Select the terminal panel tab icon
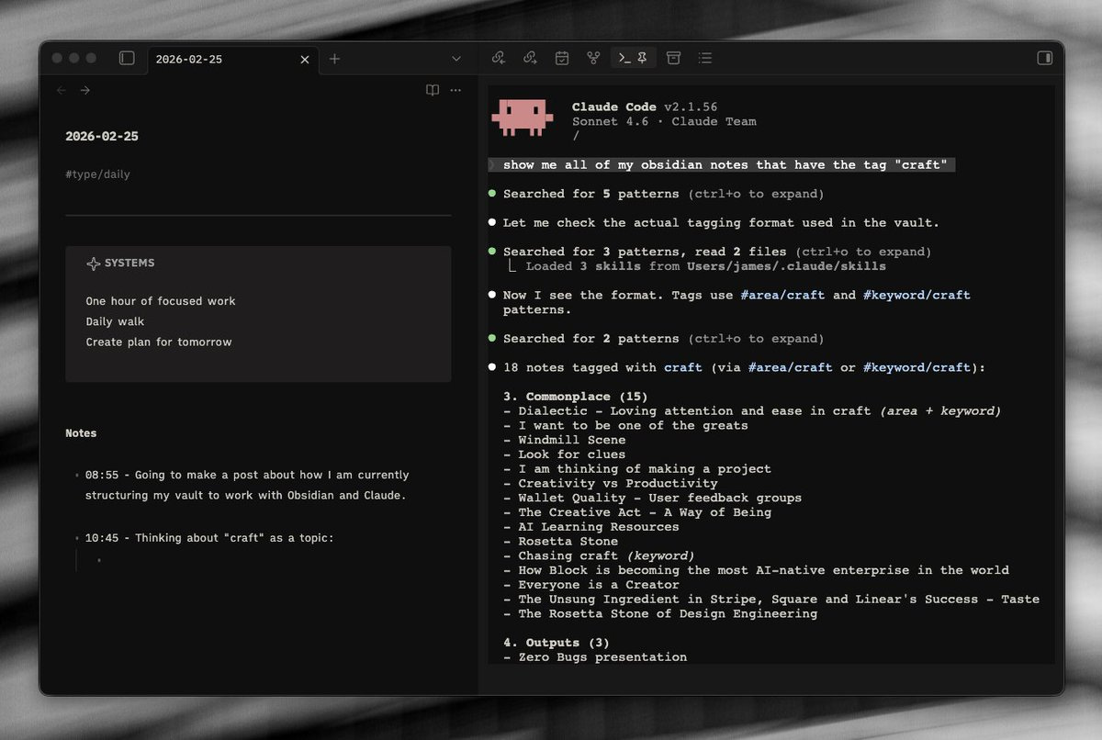 click(624, 58)
